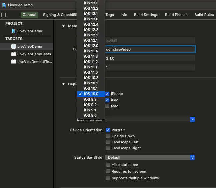Disable Portrait orientation
Screen dimensions: 216x188
tap(108, 130)
